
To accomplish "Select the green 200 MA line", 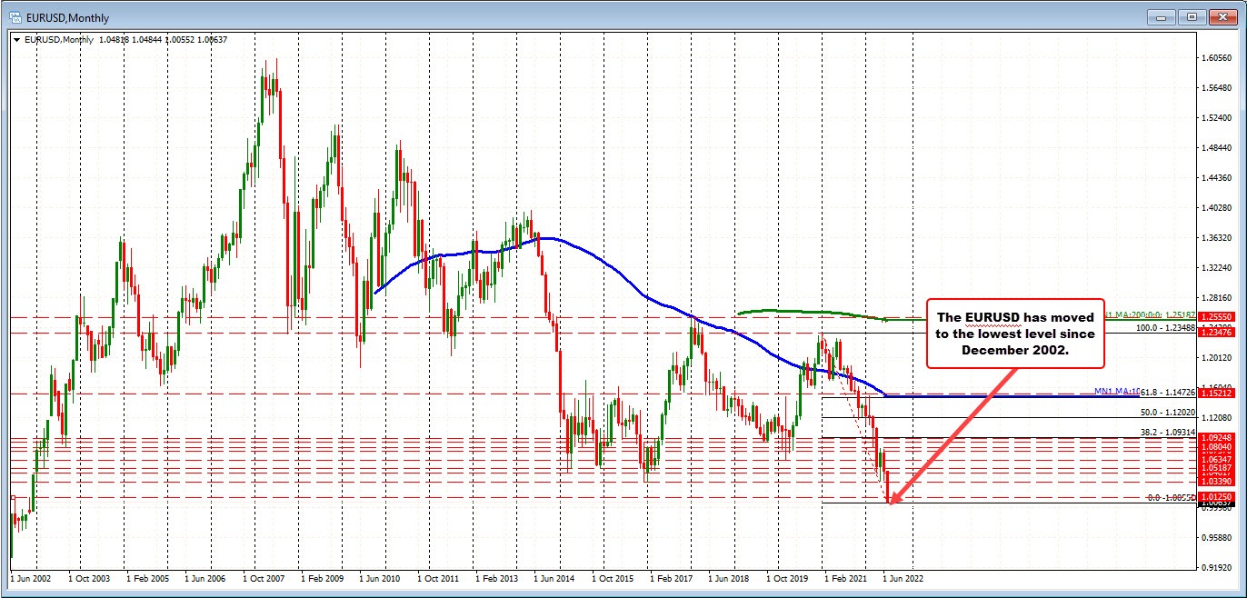I will click(x=800, y=312).
